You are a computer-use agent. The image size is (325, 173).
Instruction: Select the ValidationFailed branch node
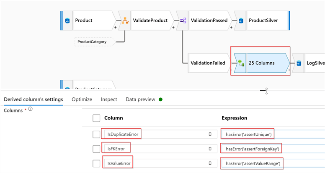click(208, 63)
